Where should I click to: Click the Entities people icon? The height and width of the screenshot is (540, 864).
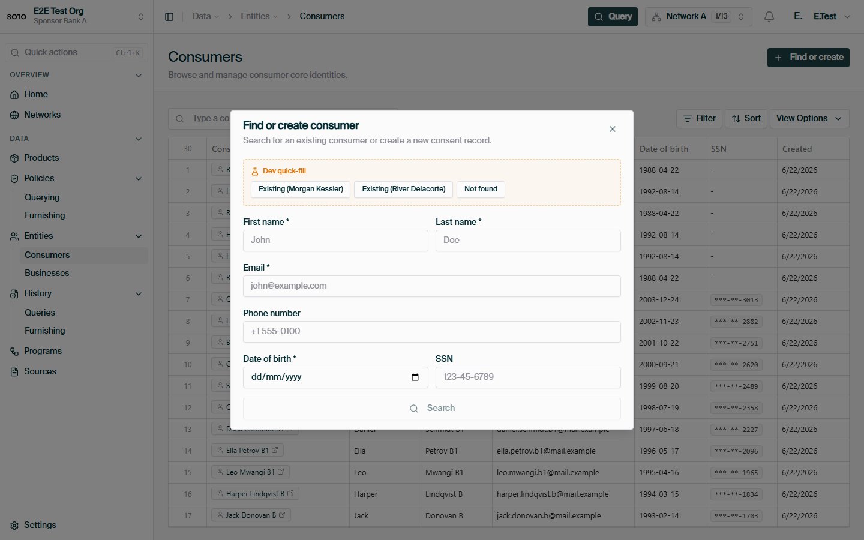14,236
